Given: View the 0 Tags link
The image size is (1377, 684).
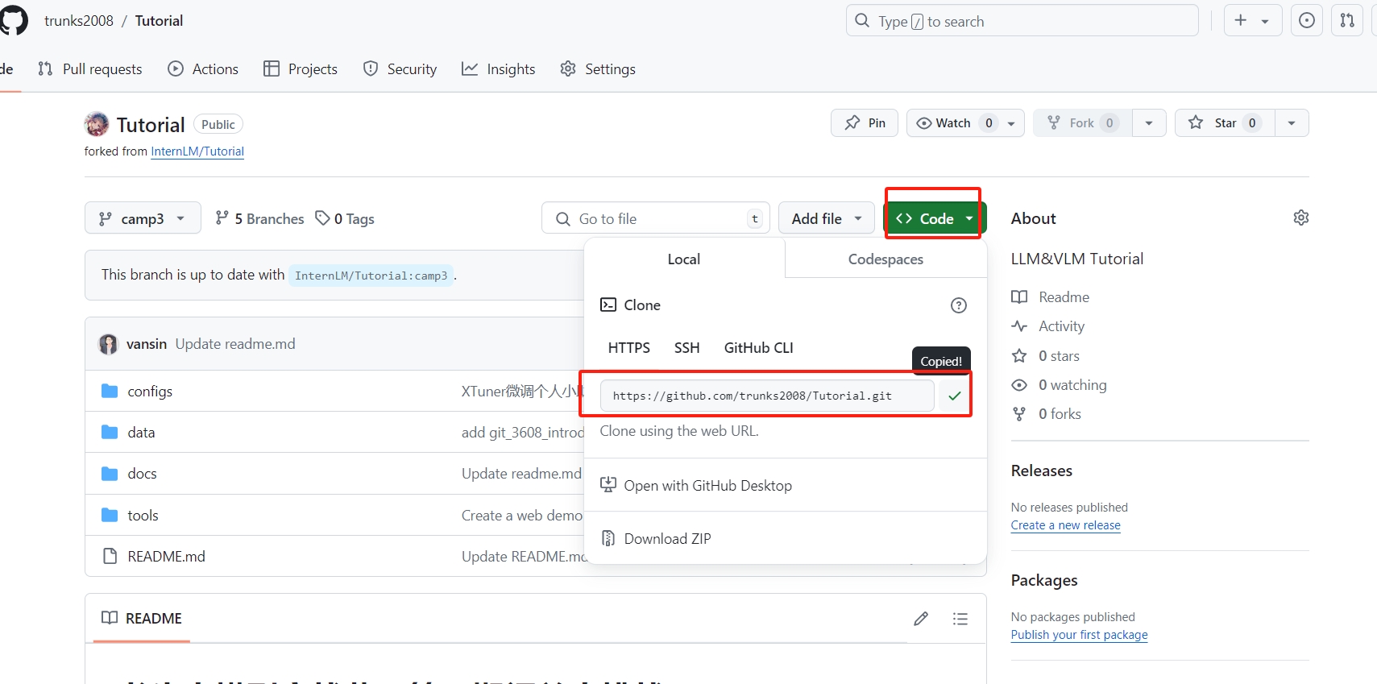Looking at the screenshot, I should click(345, 219).
